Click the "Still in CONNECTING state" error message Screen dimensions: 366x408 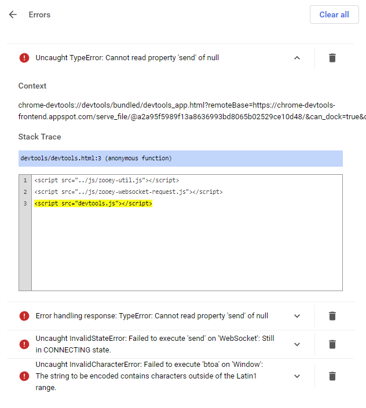point(155,344)
